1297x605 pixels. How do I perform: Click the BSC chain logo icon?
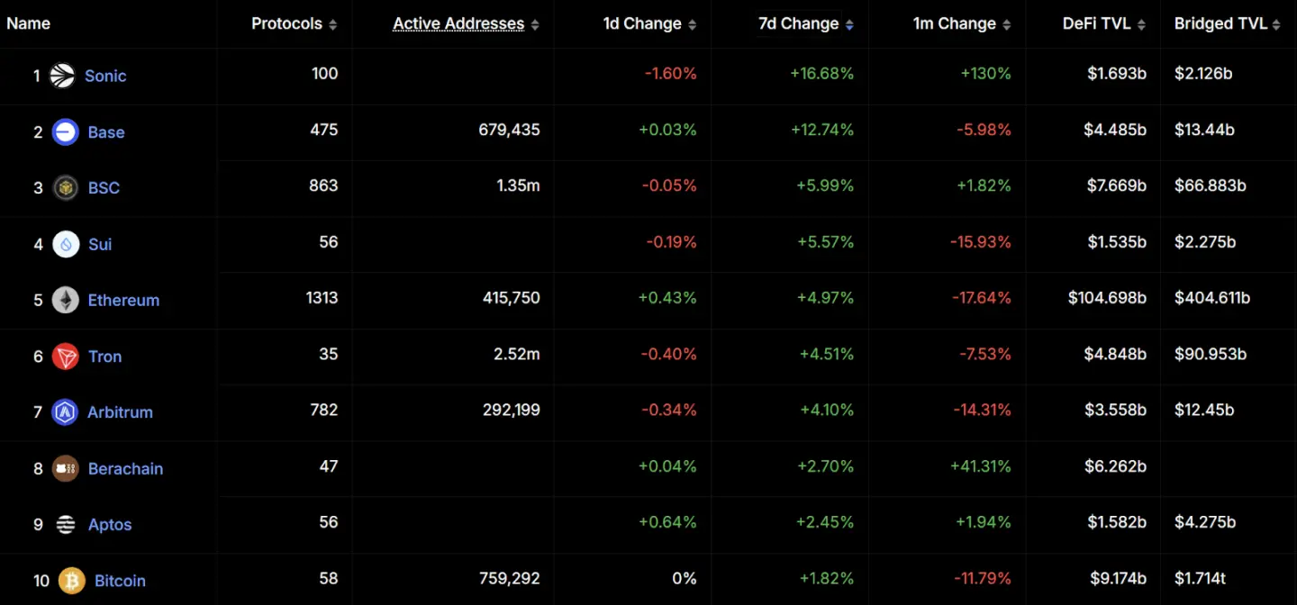[x=65, y=188]
